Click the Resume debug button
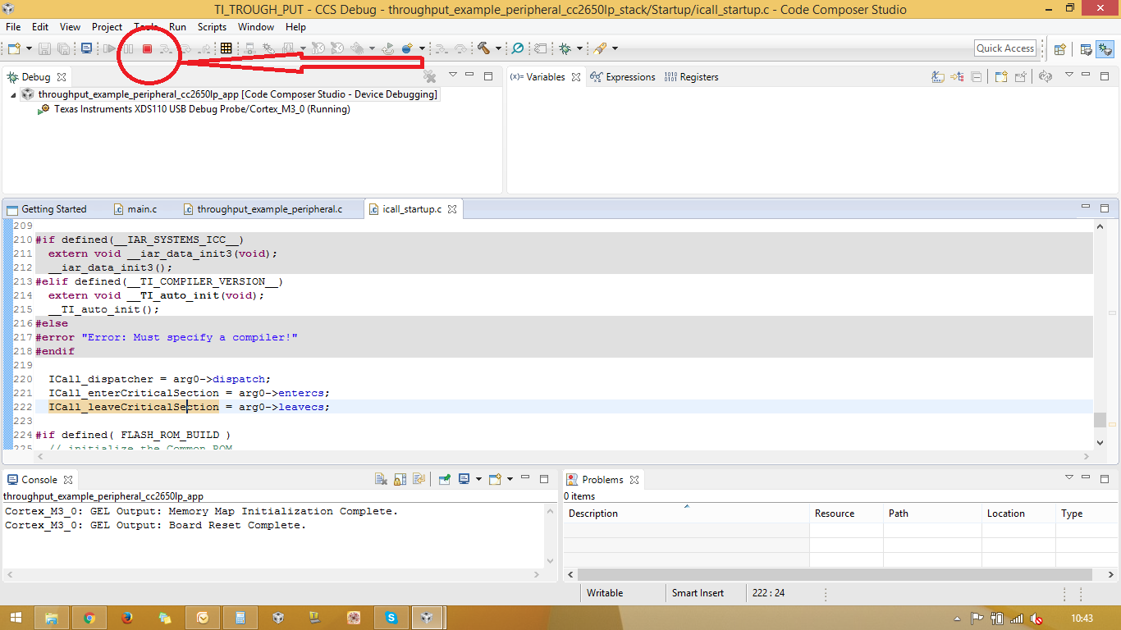 pyautogui.click(x=109, y=49)
